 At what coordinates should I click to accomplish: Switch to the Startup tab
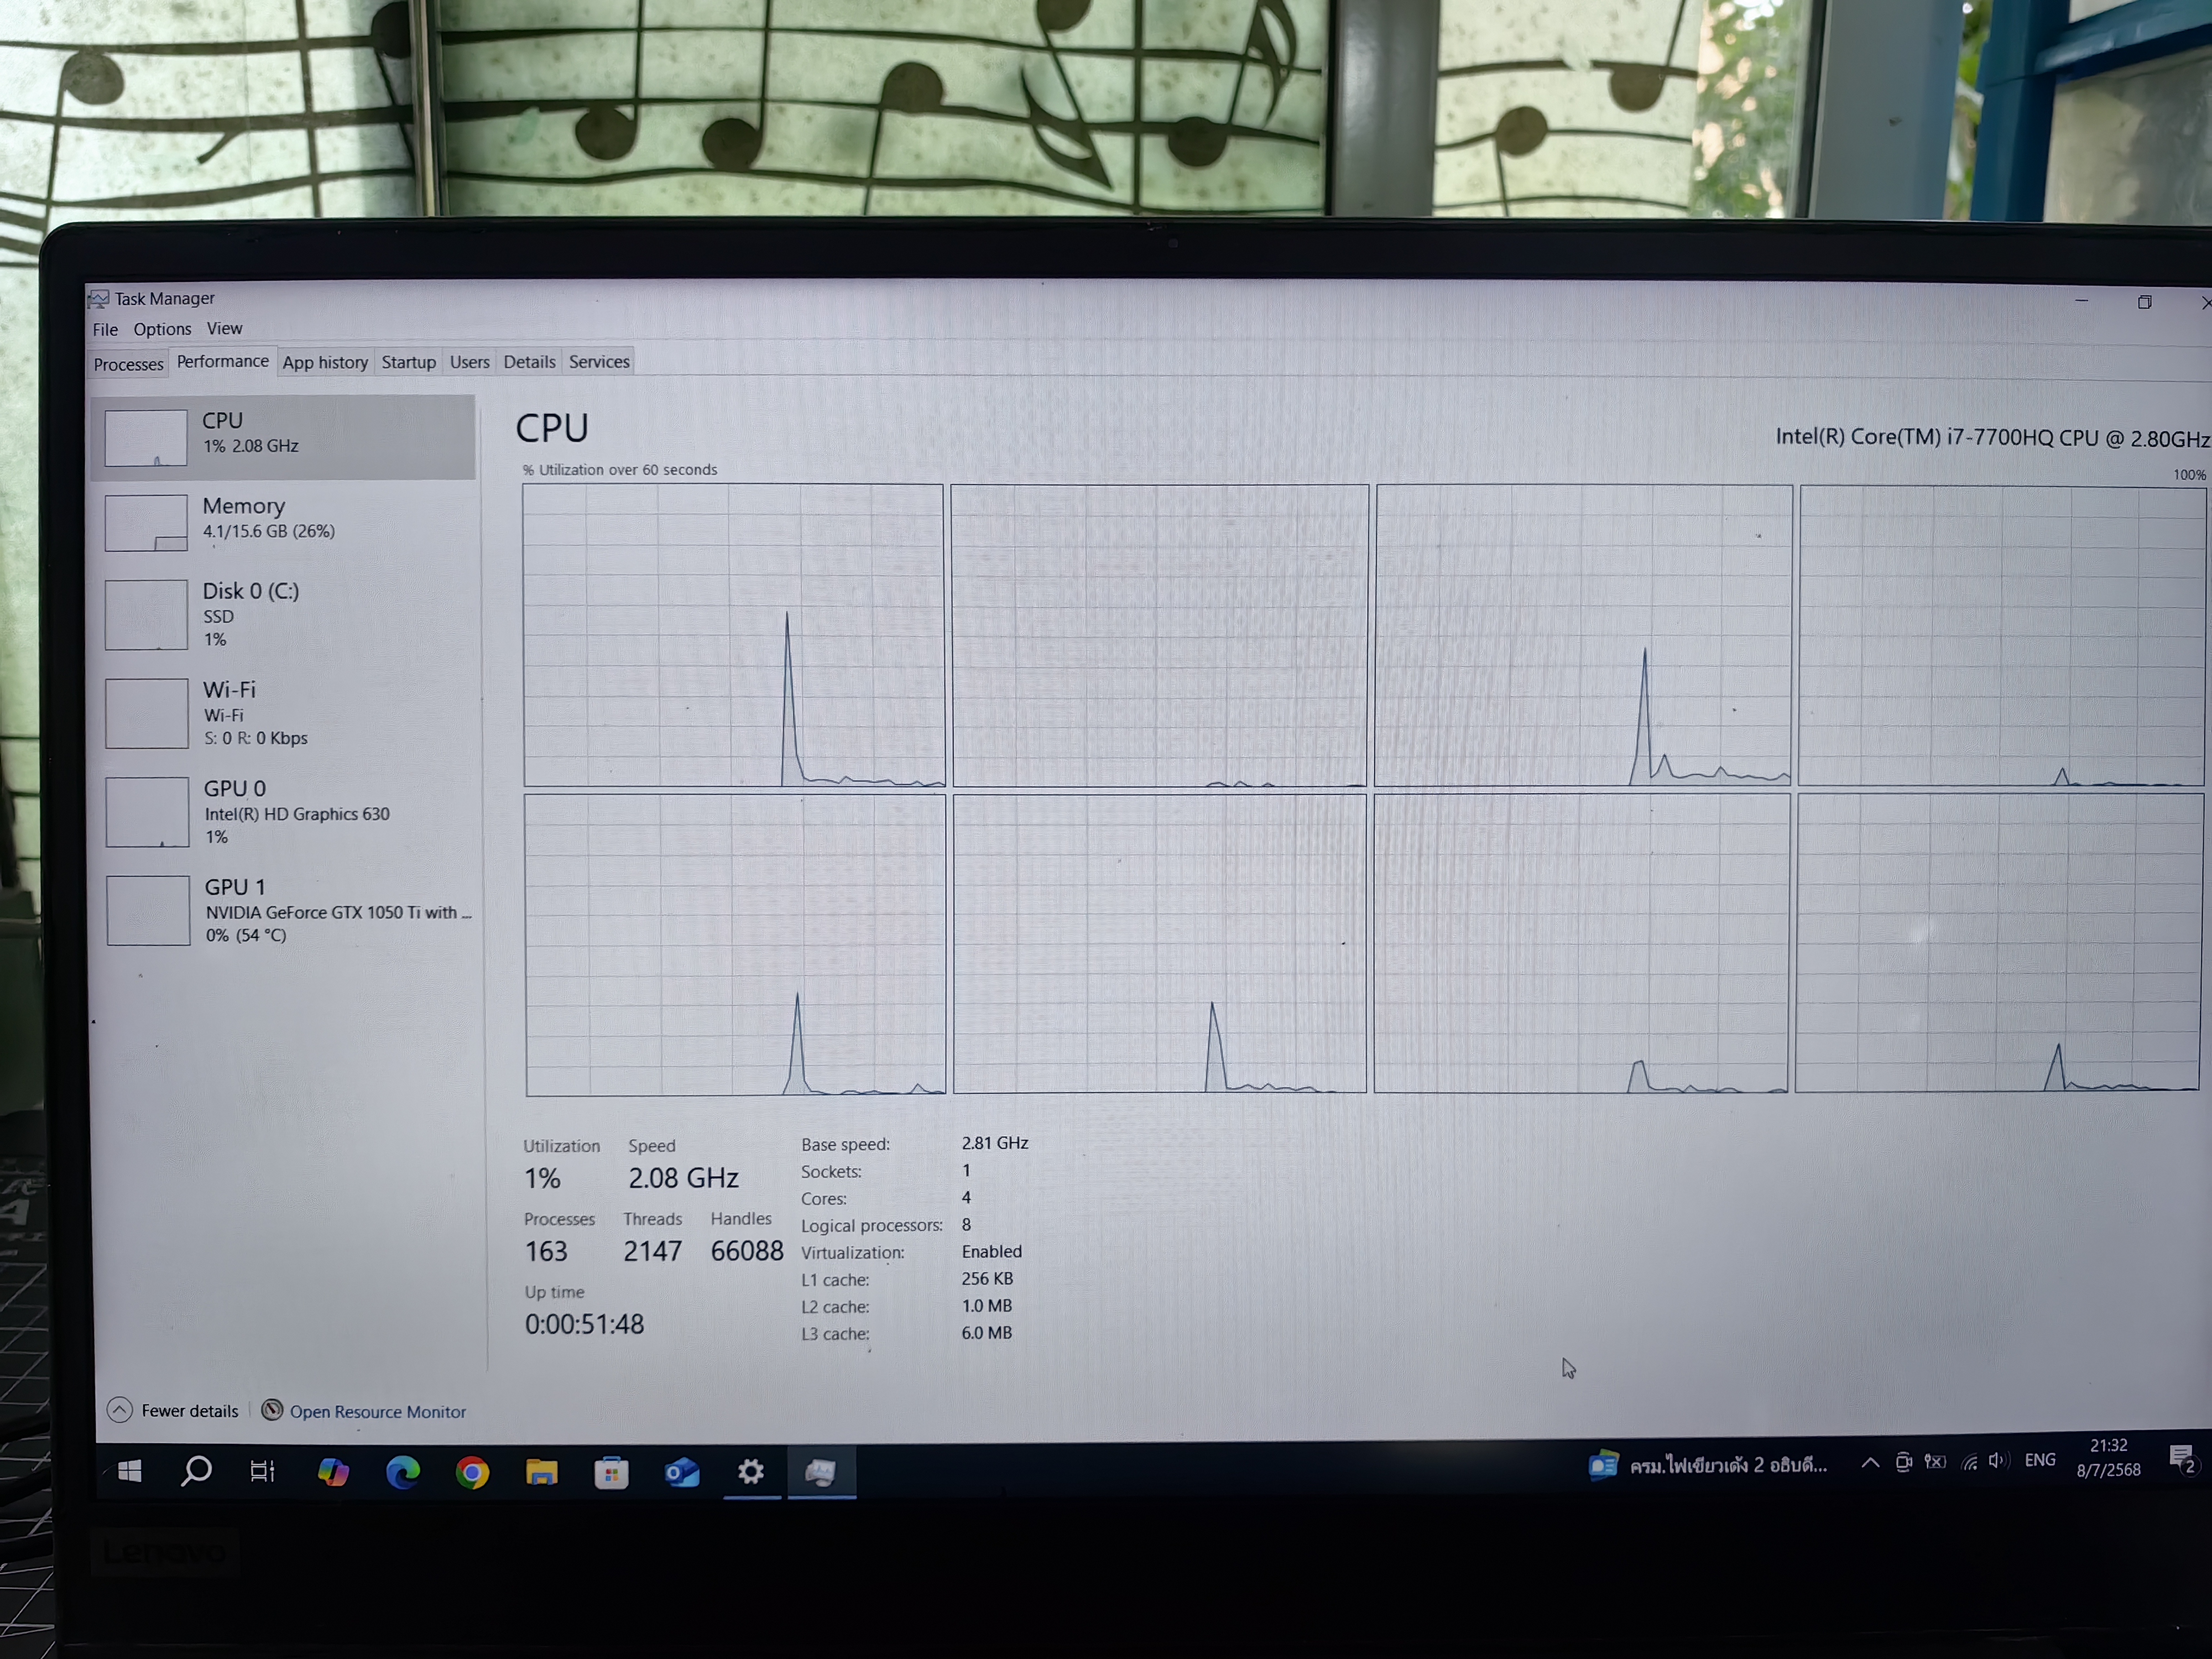click(408, 362)
